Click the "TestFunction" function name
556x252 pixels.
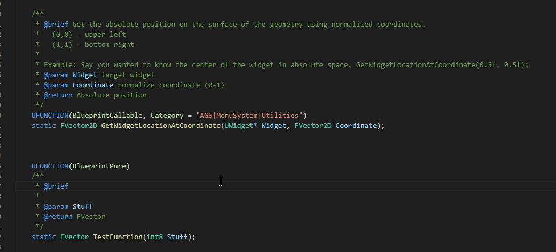[118, 237]
